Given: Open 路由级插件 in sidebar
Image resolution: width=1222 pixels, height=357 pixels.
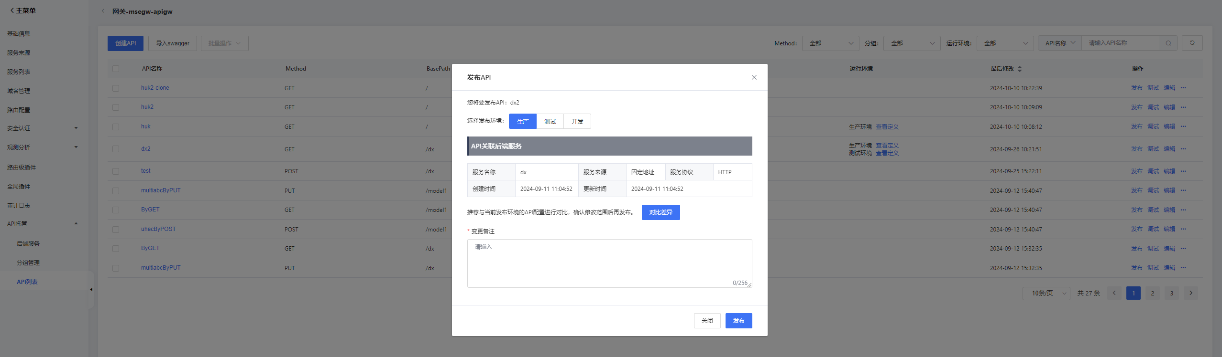Looking at the screenshot, I should click(x=22, y=167).
